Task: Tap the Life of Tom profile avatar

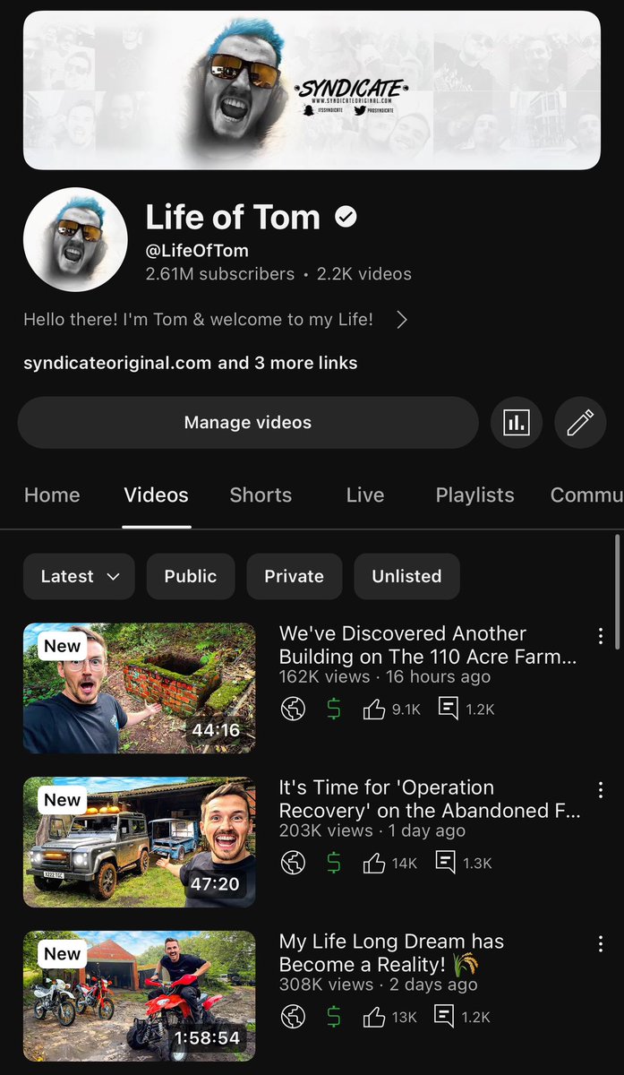Action: [75, 240]
